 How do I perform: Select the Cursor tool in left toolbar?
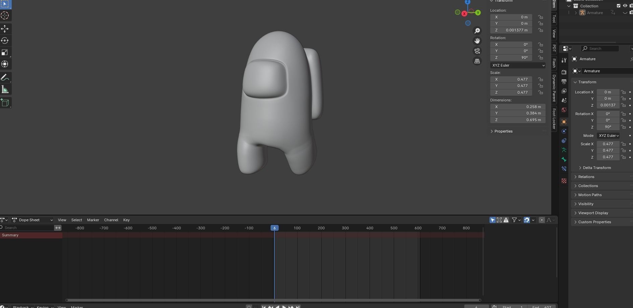pyautogui.click(x=5, y=15)
